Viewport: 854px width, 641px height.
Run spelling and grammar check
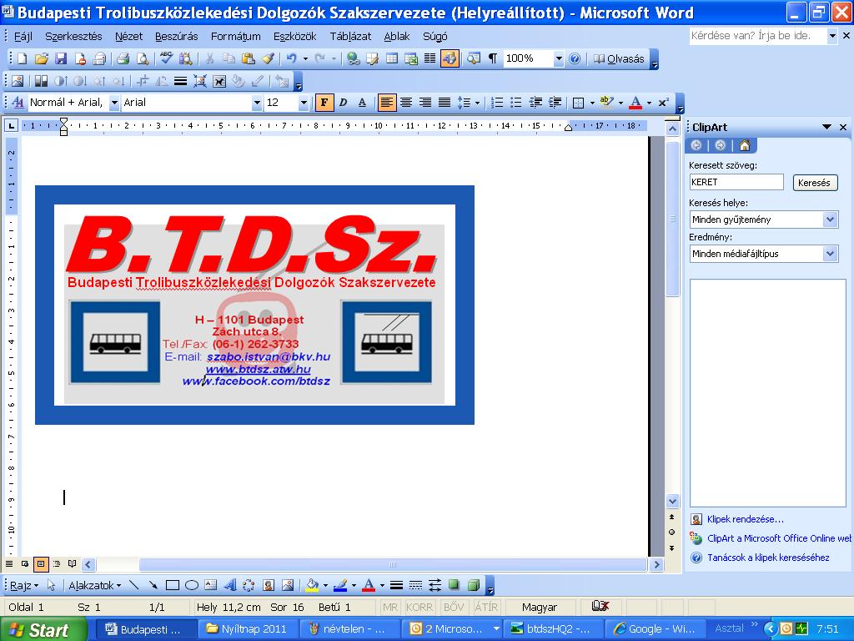(167, 58)
